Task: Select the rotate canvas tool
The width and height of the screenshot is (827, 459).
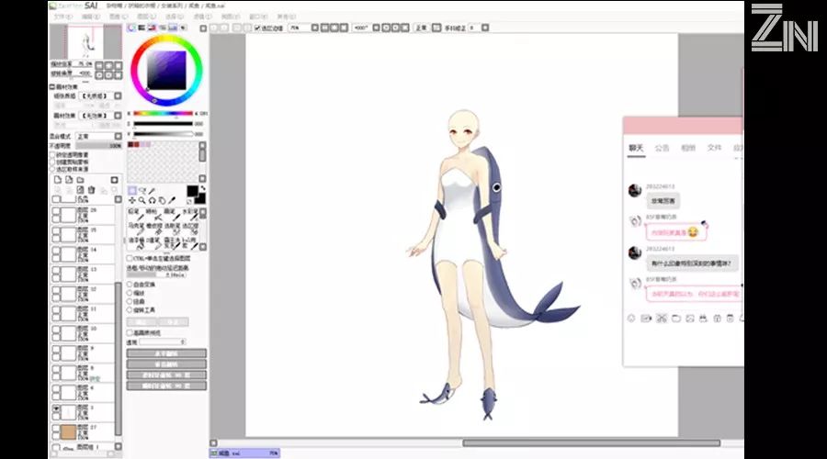Action: pos(152,200)
